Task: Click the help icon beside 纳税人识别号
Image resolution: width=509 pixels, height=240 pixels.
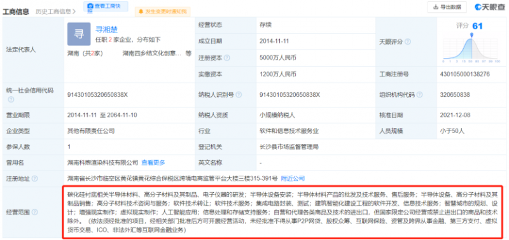Action: coord(239,95)
